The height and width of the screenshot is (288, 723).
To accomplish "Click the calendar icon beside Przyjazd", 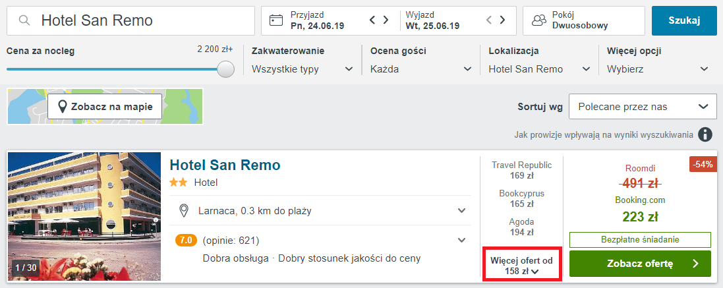I will (x=275, y=20).
